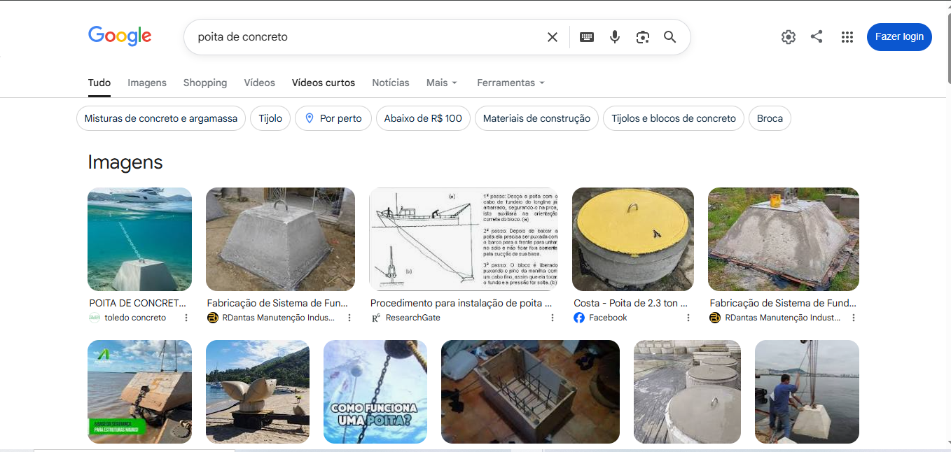This screenshot has height=452, width=951.
Task: Clear the search query with the X icon
Action: [x=553, y=37]
